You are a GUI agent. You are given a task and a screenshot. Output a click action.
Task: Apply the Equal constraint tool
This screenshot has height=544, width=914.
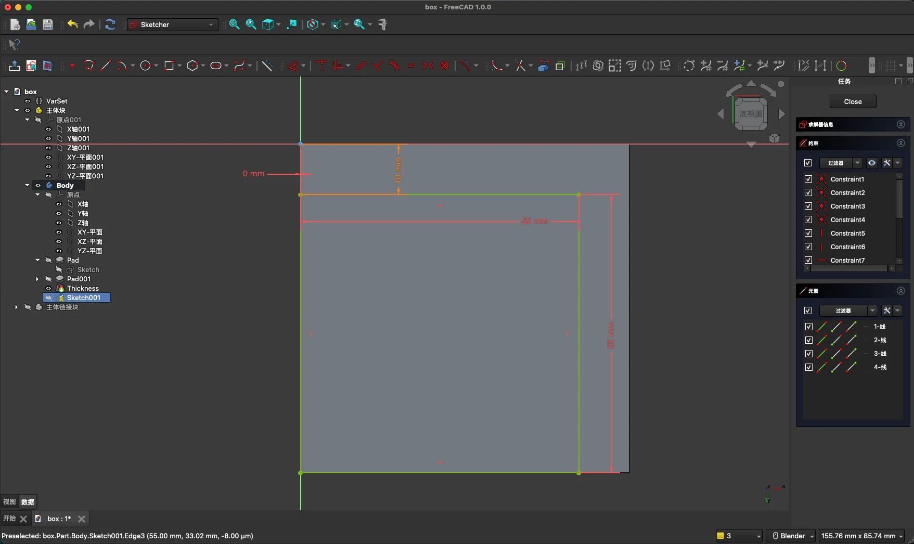click(411, 66)
